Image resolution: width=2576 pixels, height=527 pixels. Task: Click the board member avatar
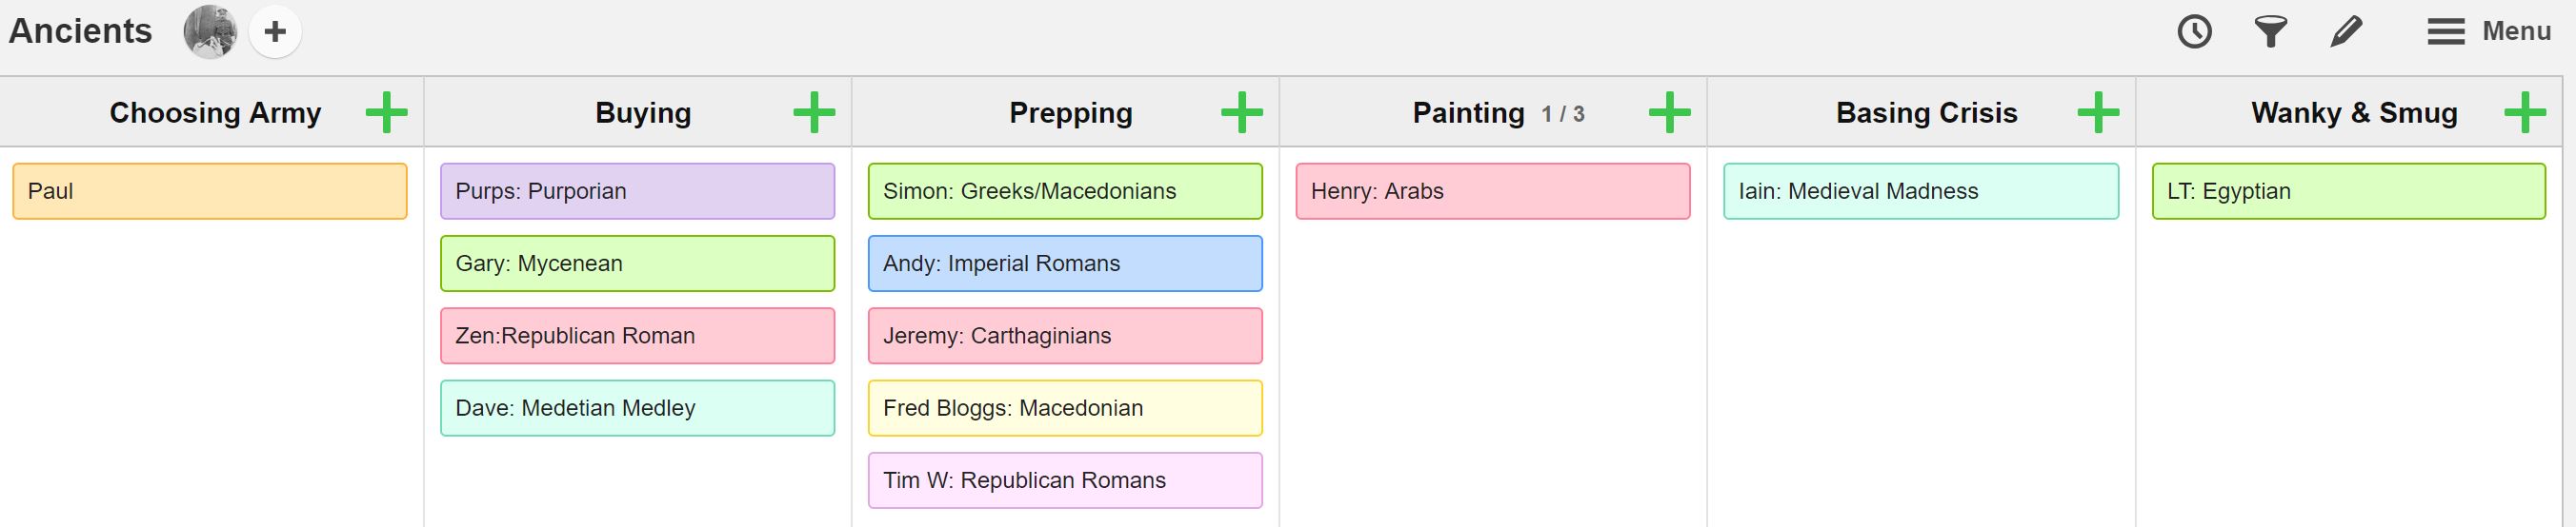click(210, 32)
